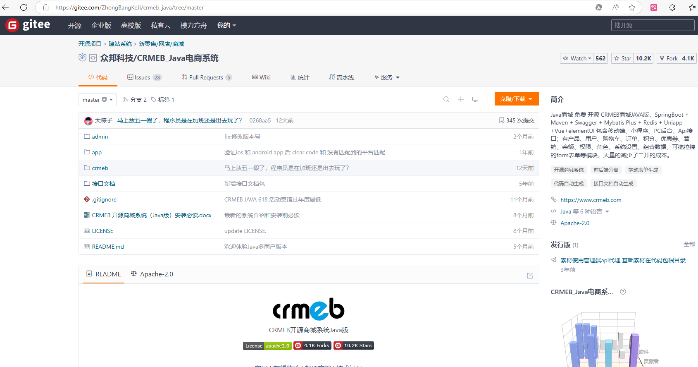Click the 大粽子 author avatar

pos(88,121)
